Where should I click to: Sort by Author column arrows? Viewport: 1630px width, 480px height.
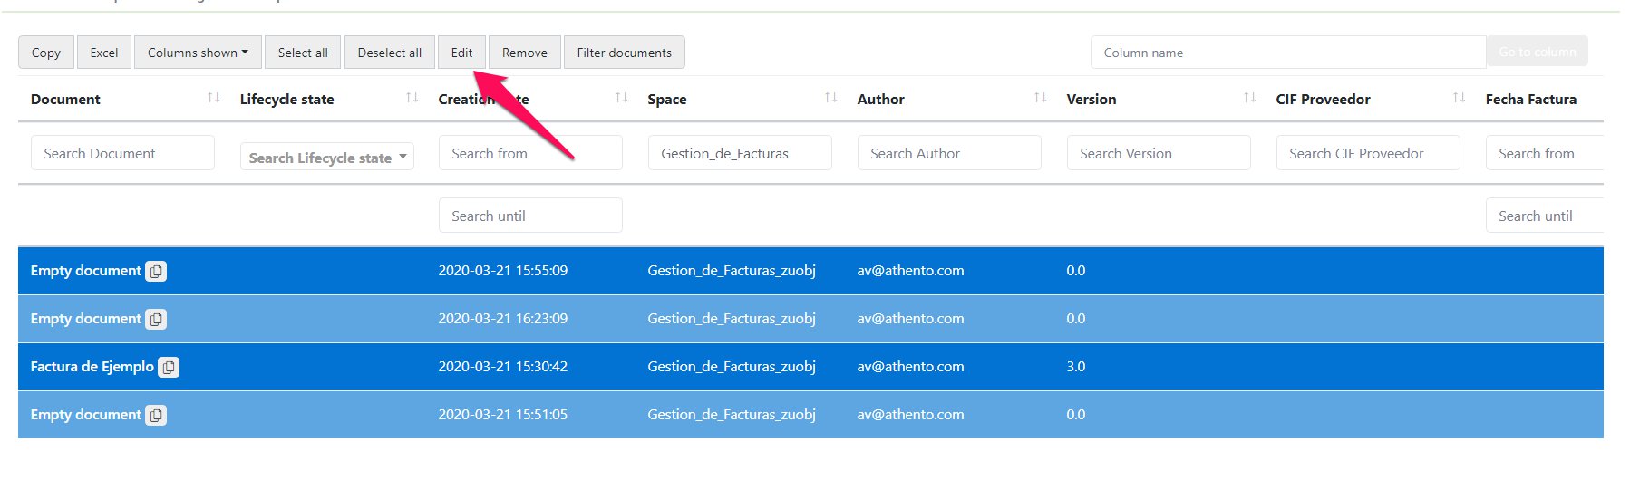tap(1041, 98)
